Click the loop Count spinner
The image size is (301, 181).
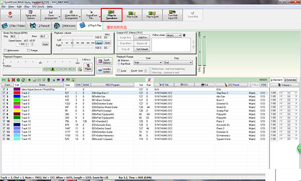tap(145, 71)
